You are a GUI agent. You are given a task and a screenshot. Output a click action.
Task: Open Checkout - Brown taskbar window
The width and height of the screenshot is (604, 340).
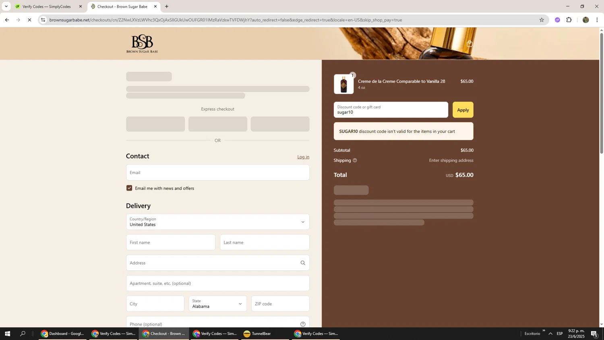164,334
